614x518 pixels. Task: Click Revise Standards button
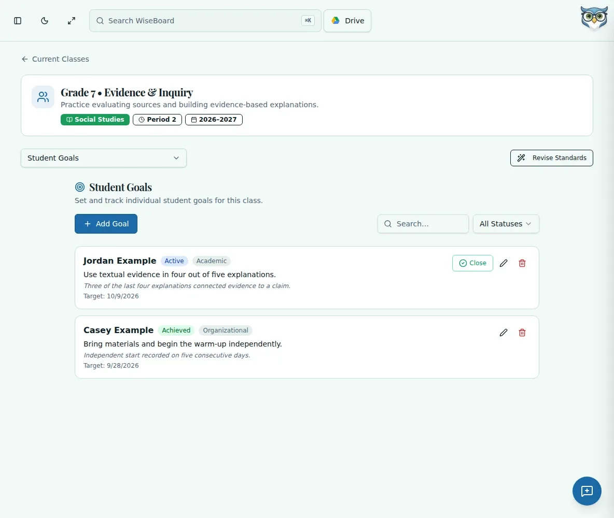pos(551,158)
